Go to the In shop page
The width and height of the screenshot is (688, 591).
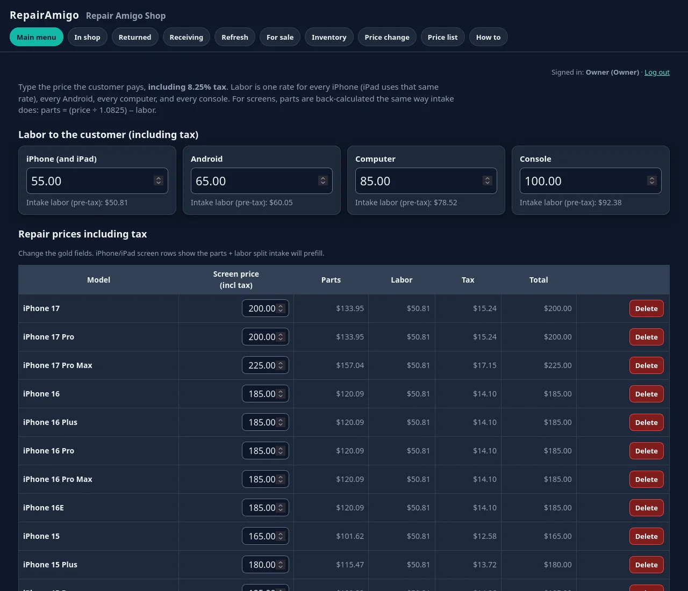(x=87, y=37)
